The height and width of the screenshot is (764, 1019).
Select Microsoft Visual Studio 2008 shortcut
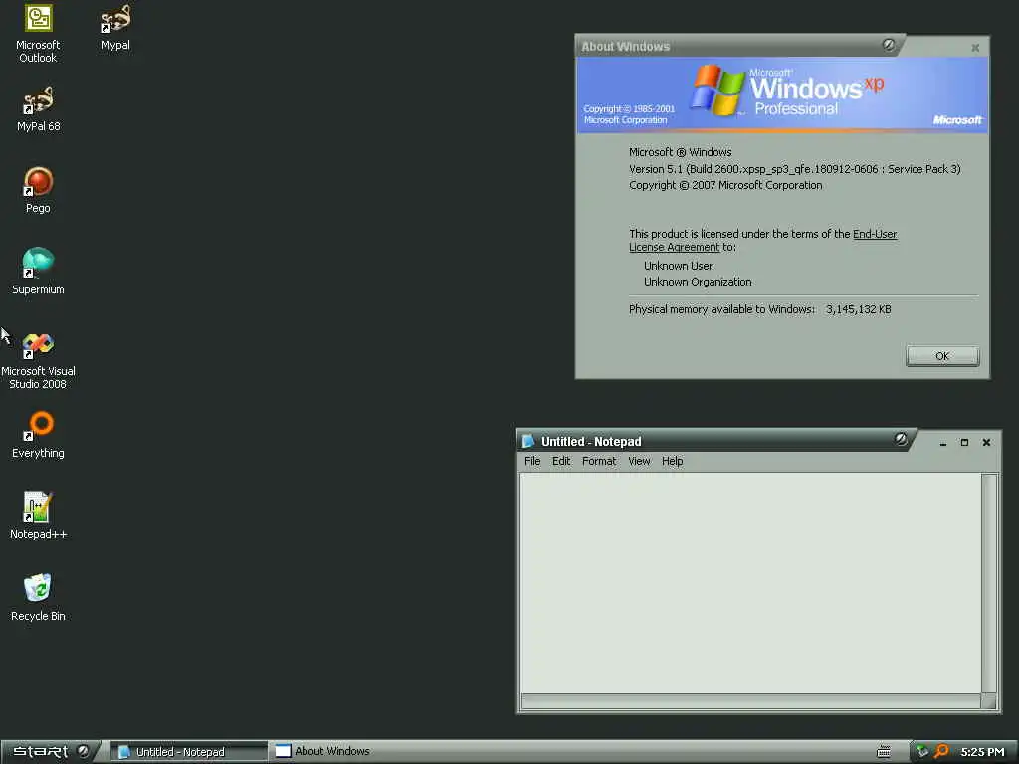38,359
